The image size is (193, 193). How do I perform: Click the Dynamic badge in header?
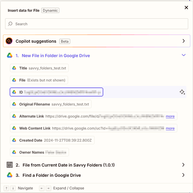(x=50, y=11)
